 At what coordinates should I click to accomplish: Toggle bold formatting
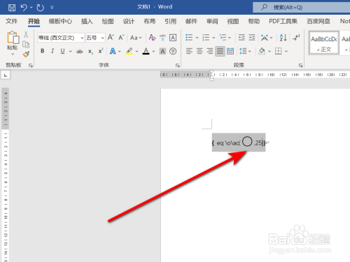point(42,51)
